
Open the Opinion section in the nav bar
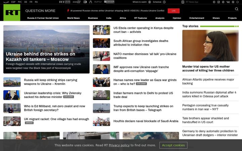177,18
